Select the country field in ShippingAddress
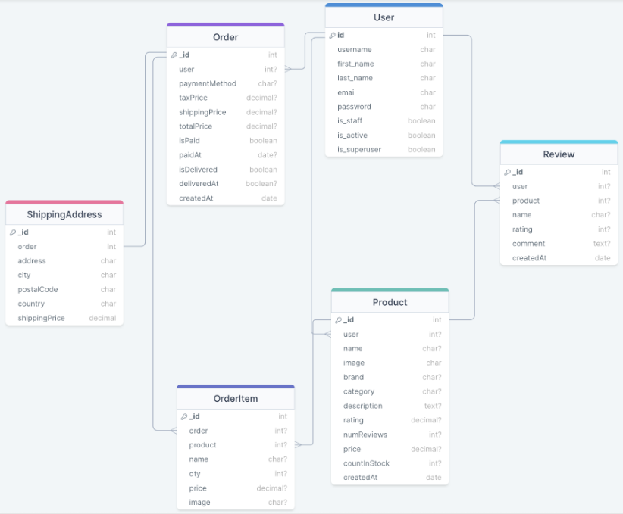Image resolution: width=623 pixels, height=514 pixels. (x=64, y=304)
